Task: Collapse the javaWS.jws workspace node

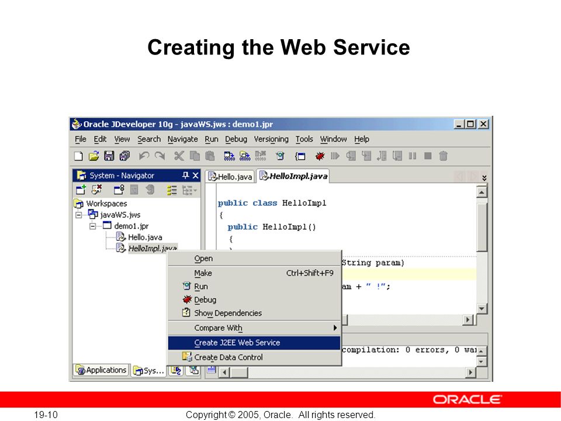Action: [x=79, y=215]
